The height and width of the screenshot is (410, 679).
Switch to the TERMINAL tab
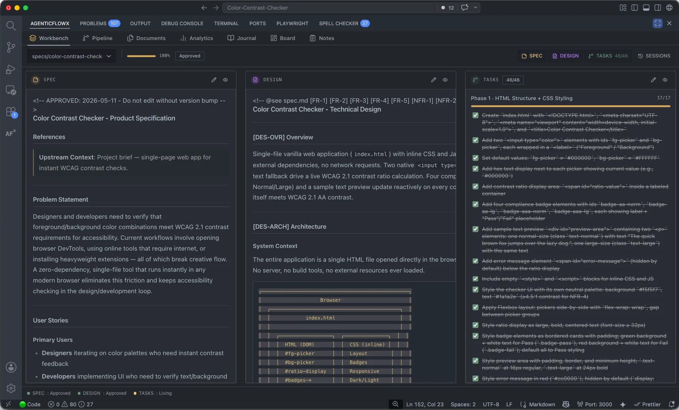tap(226, 23)
